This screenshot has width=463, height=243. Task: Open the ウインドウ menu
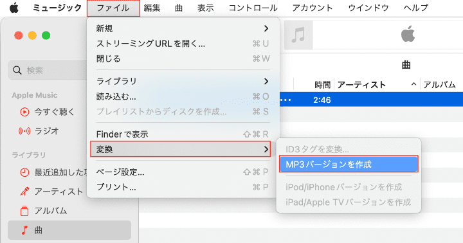(368, 8)
